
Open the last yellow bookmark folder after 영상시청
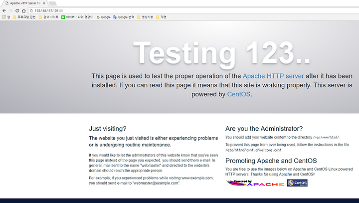161,17
